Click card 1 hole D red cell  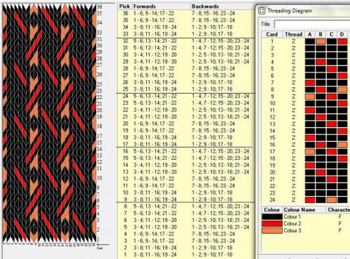[342, 41]
